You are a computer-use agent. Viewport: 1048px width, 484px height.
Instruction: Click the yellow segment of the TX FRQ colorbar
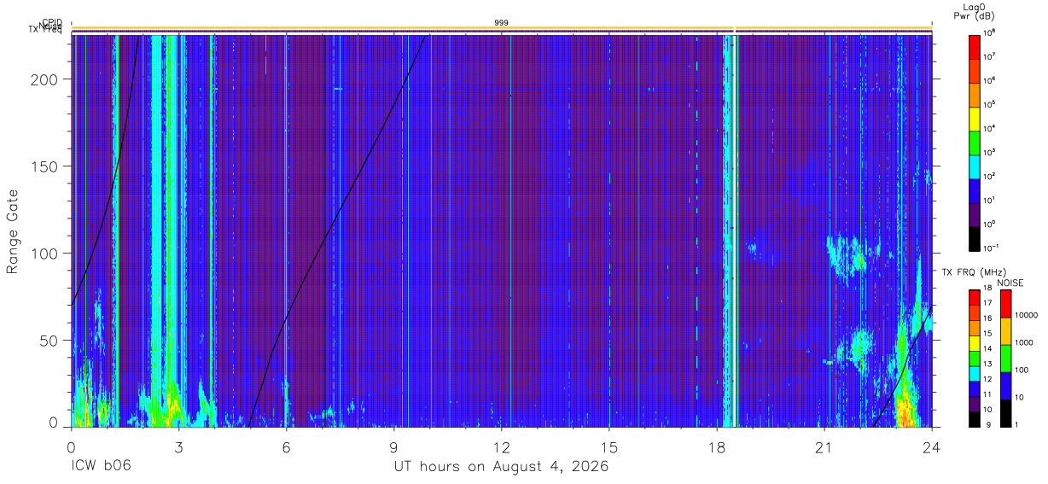(x=975, y=343)
